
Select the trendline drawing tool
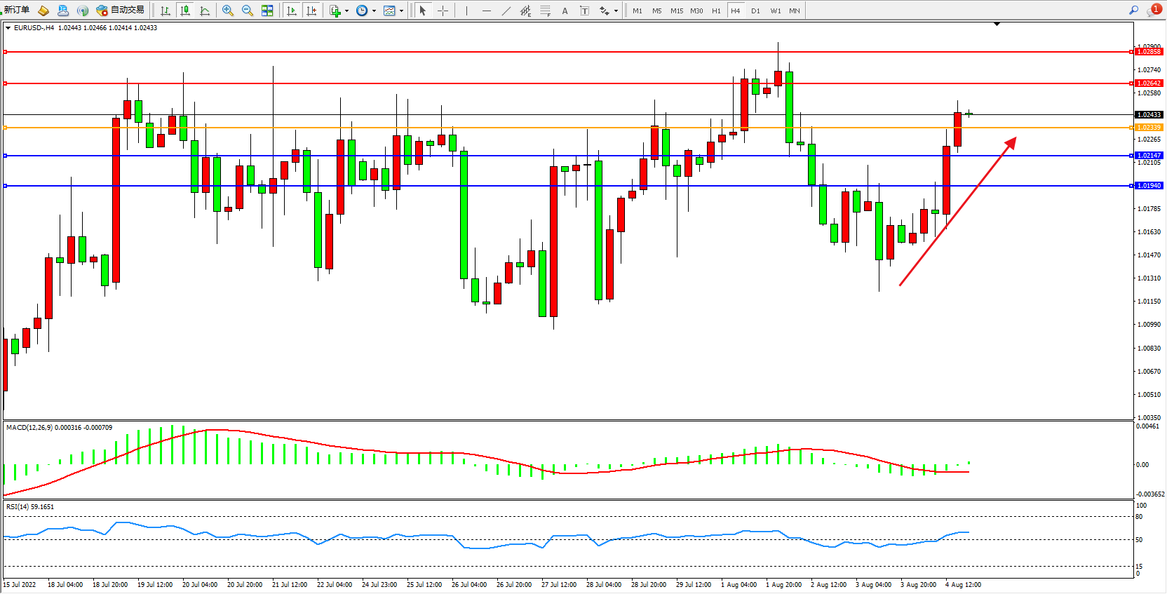point(506,11)
